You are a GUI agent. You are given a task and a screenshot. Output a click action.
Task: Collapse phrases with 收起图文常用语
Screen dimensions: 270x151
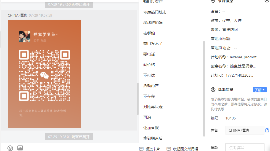pos(182,149)
